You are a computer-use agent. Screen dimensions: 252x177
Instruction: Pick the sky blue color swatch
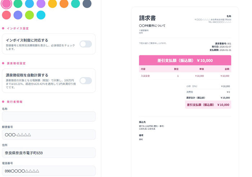pyautogui.click(x=30, y=4)
